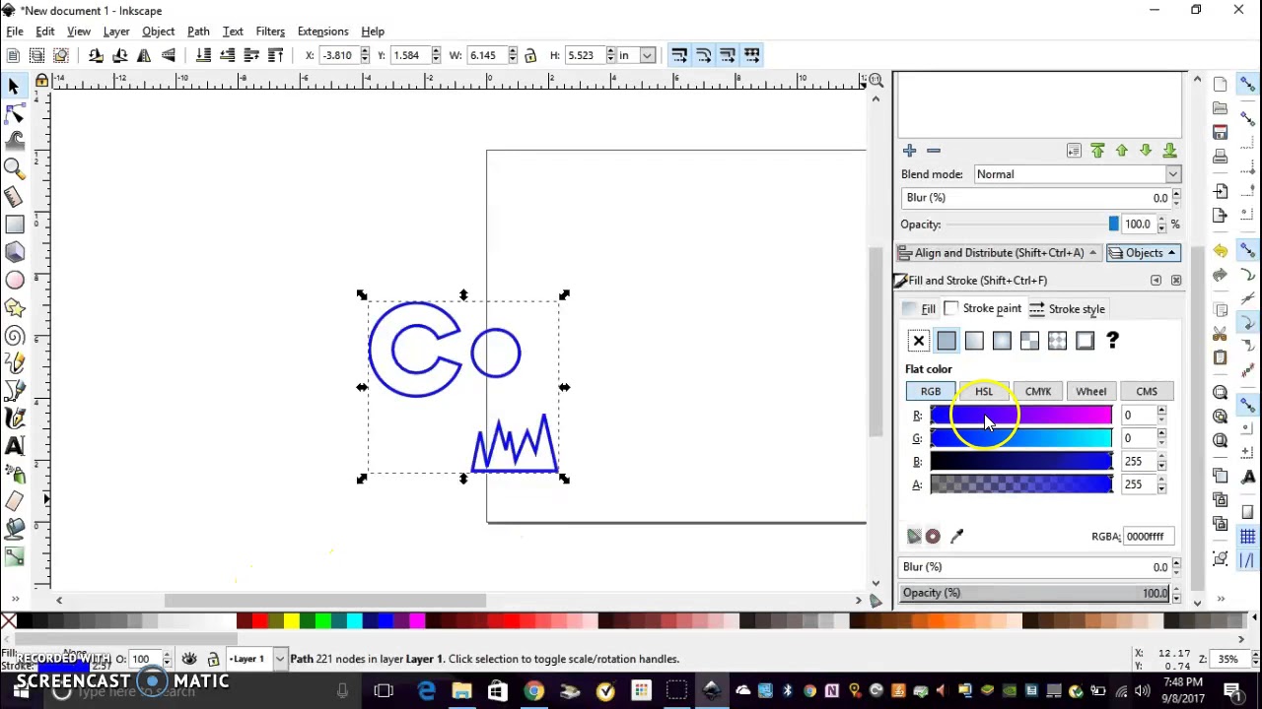This screenshot has width=1262, height=709.
Task: Open the Extensions menu
Action: [322, 32]
